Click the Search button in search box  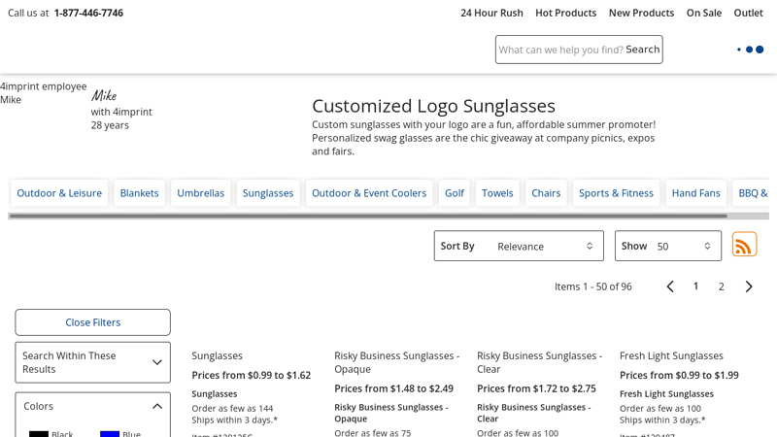tap(642, 50)
